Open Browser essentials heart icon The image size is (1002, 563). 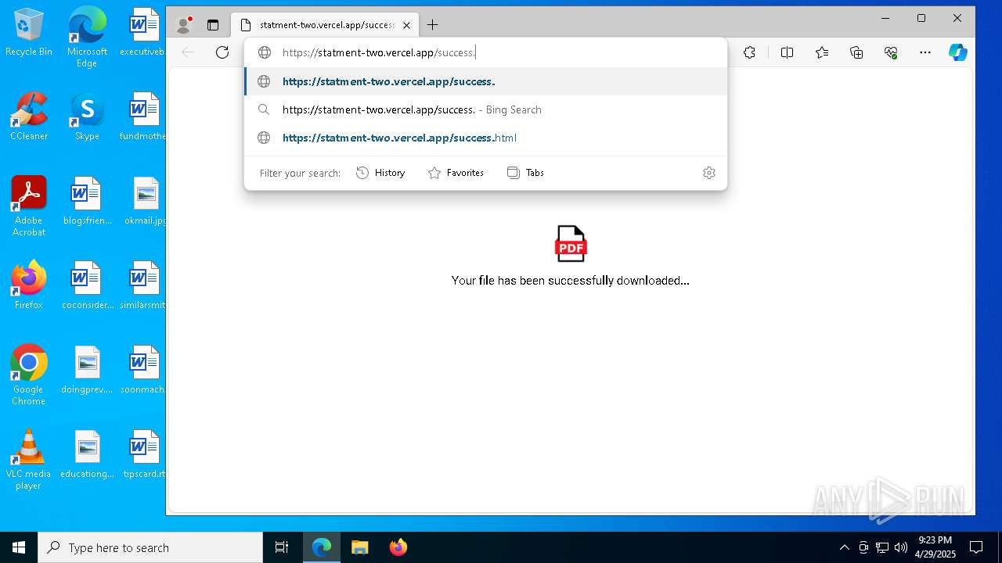coord(891,52)
